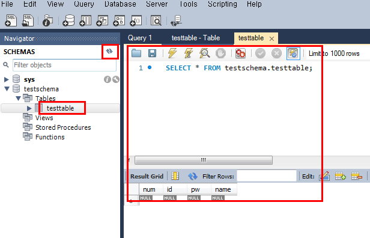Open the Database menu
This screenshot has height=238, width=370.
[x=120, y=4]
